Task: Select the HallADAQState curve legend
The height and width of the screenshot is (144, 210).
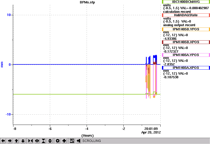Action: (x=186, y=15)
